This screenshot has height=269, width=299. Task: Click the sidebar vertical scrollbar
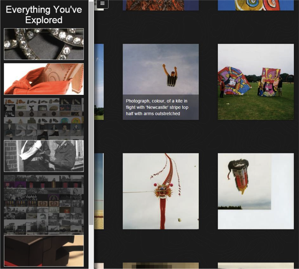(x=91, y=112)
